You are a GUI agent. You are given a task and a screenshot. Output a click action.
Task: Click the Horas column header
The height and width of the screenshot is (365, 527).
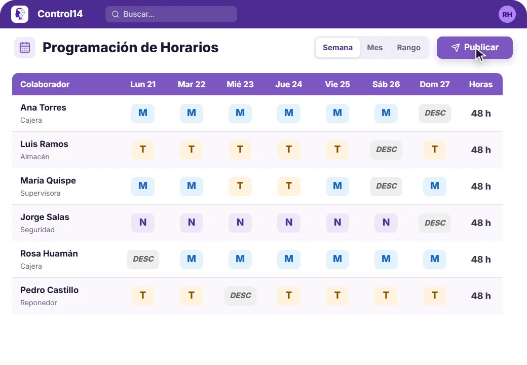(480, 84)
